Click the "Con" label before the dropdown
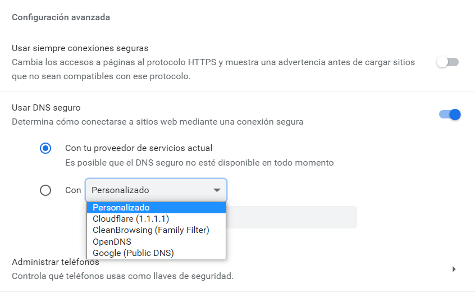Image resolution: width=475 pixels, height=293 pixels. coord(73,190)
